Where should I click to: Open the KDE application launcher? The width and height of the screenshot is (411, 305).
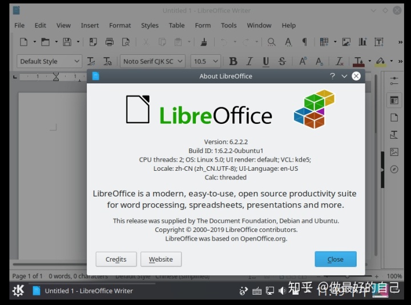(18, 290)
